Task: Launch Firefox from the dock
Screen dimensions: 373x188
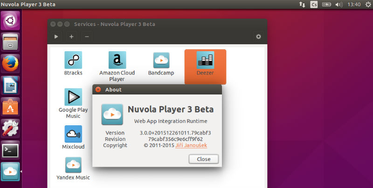Action: click(10, 64)
